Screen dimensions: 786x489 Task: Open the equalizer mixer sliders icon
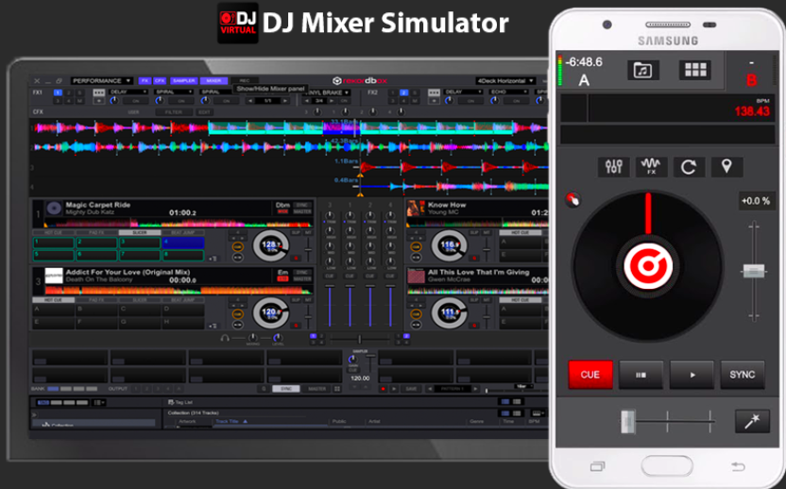click(x=614, y=167)
